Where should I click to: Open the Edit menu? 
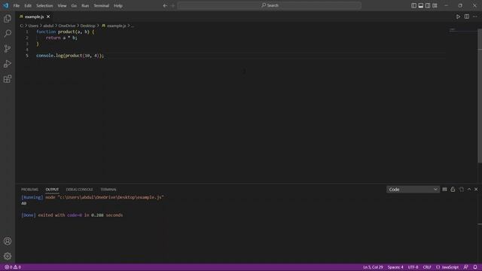(28, 5)
